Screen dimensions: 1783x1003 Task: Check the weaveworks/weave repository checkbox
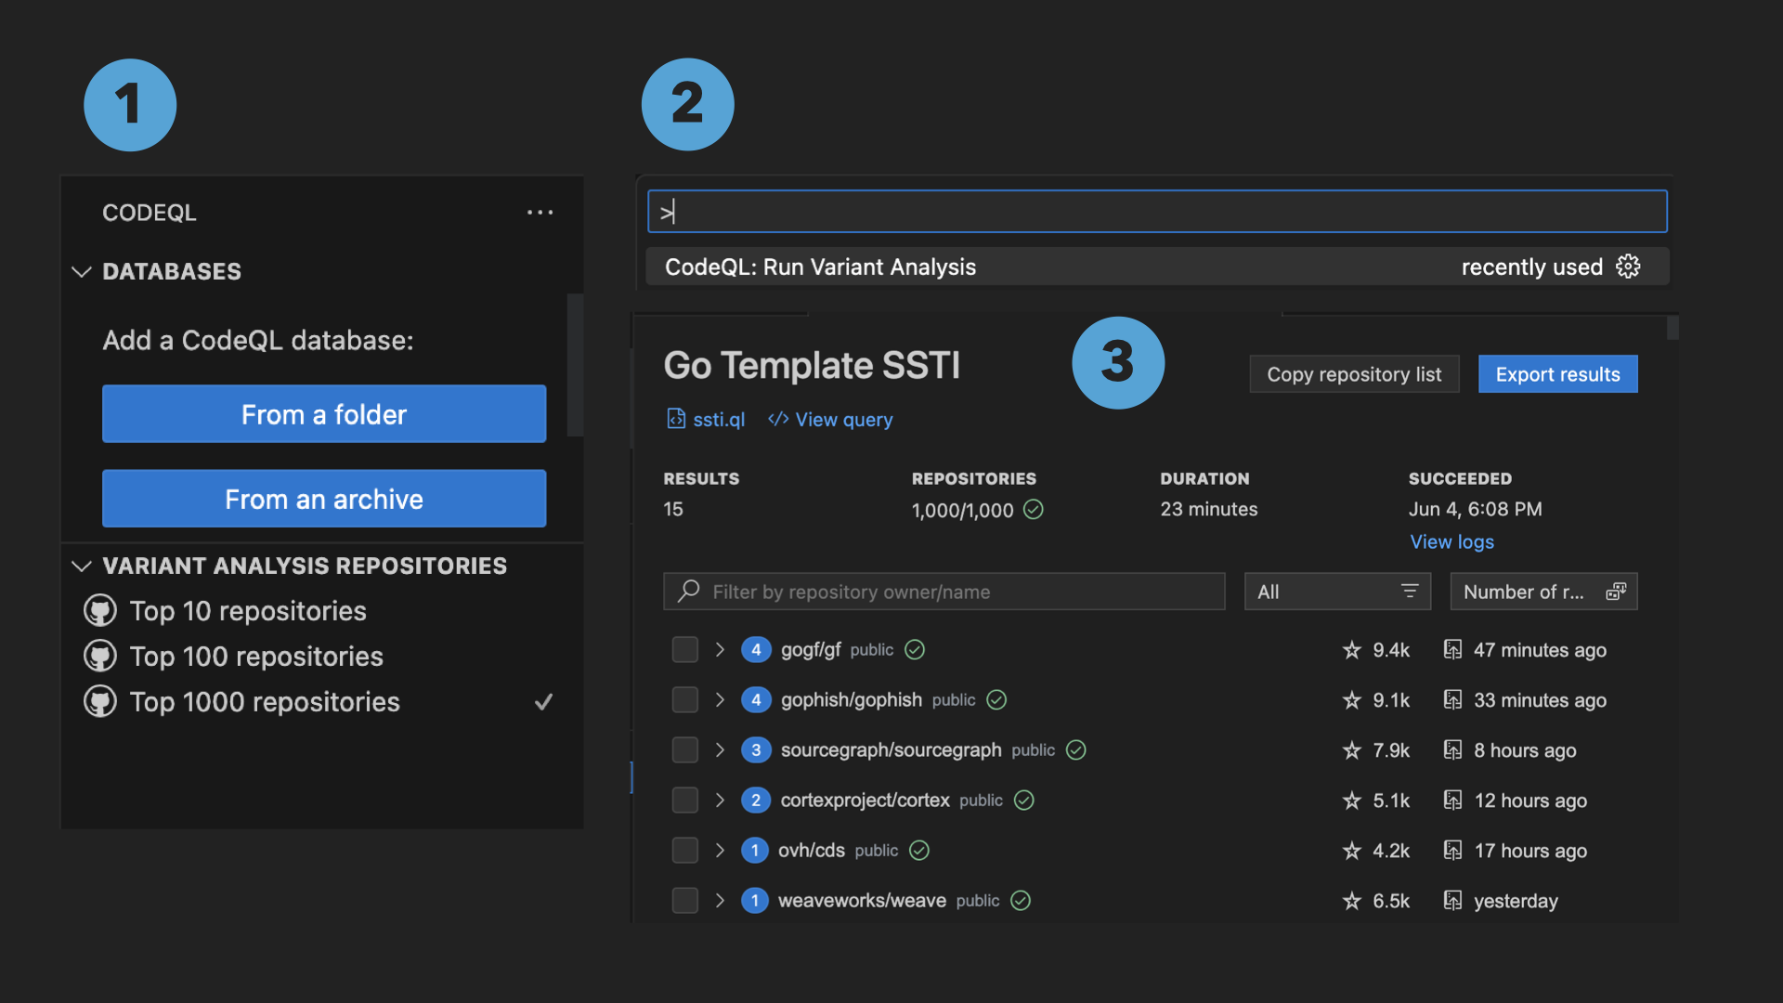click(684, 900)
